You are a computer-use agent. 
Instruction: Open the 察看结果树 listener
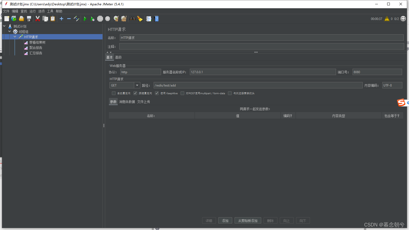click(x=37, y=42)
